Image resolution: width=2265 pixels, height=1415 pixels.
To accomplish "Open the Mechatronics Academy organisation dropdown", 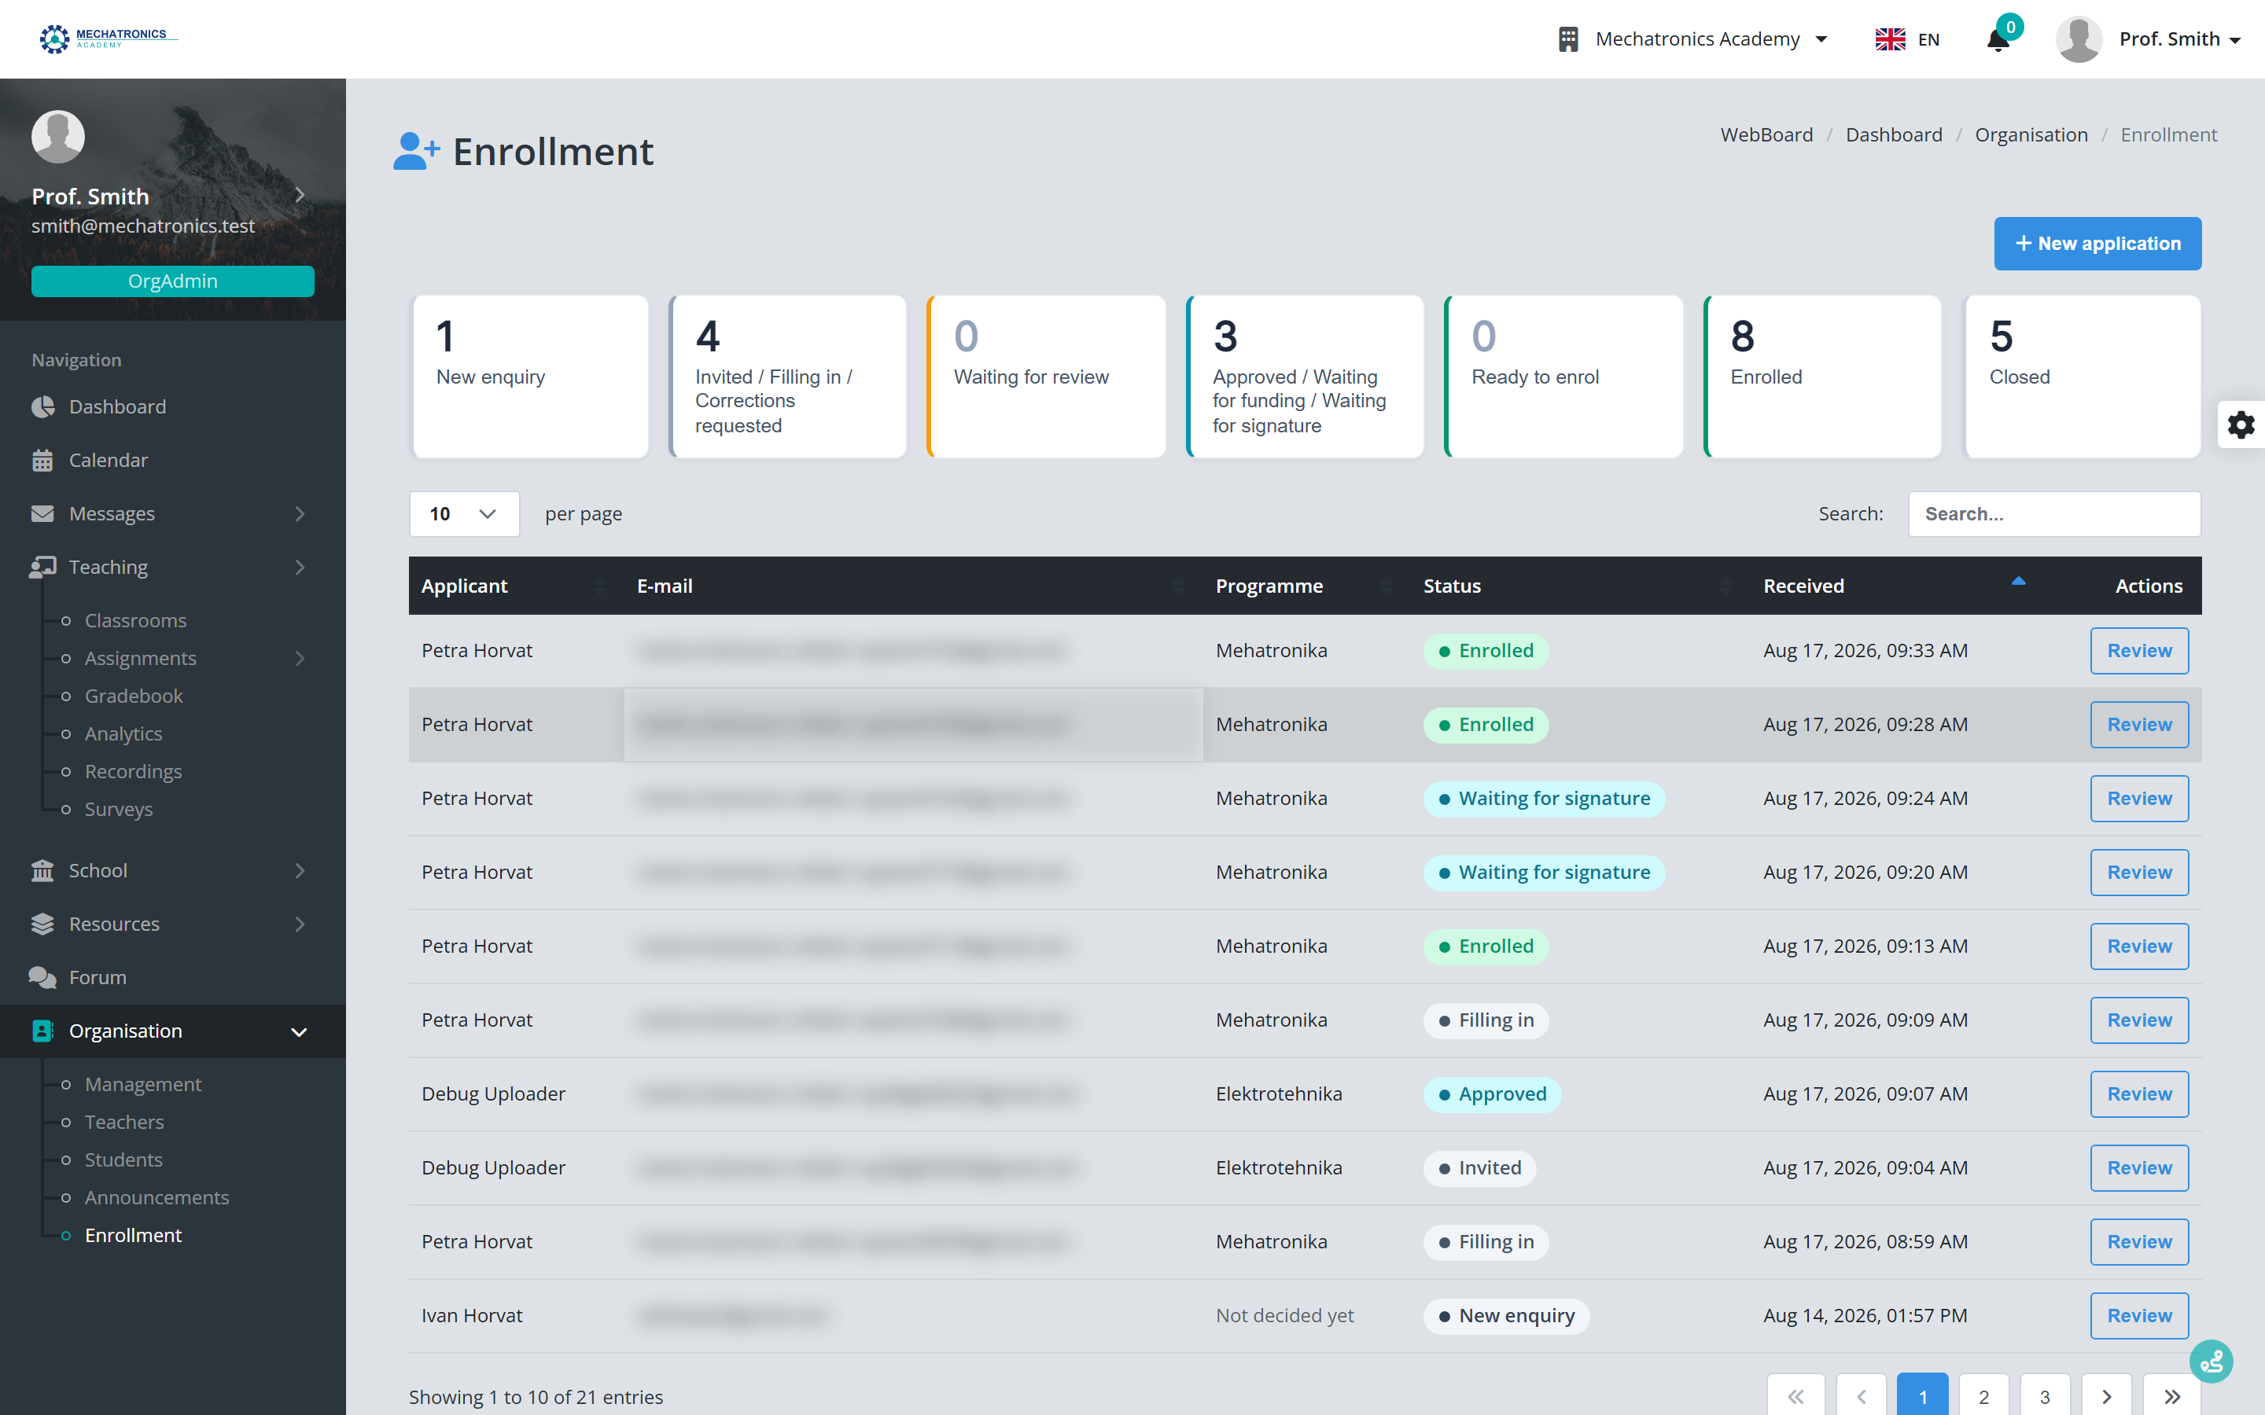I will (x=1693, y=39).
